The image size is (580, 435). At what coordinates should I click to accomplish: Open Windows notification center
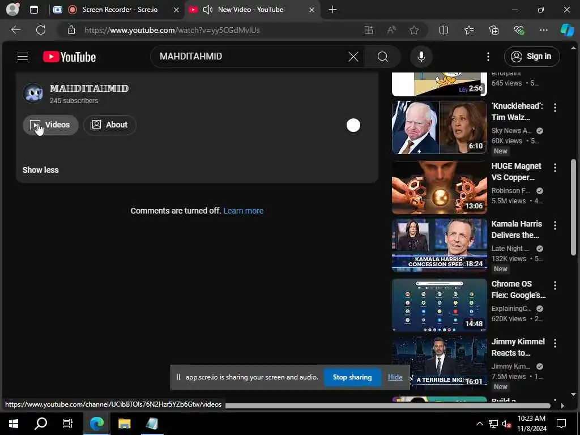[x=561, y=424]
